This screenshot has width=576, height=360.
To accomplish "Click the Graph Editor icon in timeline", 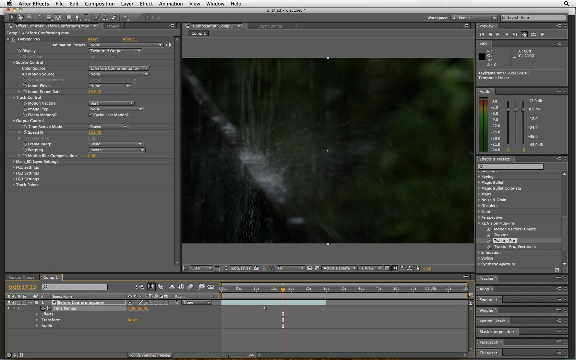I will [x=211, y=287].
